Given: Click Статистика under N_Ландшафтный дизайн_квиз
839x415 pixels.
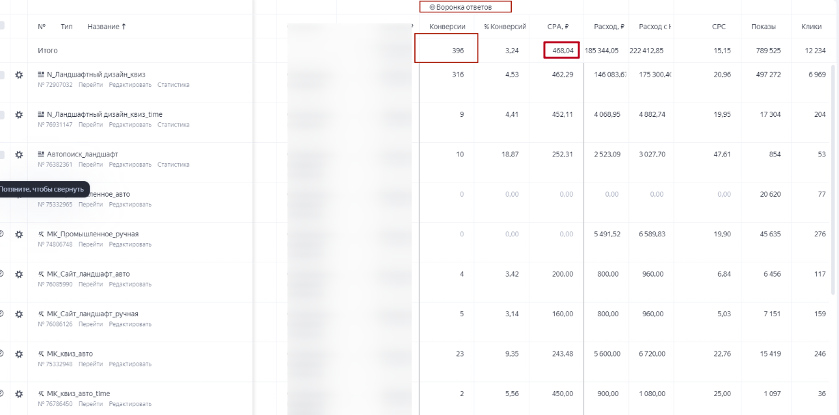Looking at the screenshot, I should [173, 84].
